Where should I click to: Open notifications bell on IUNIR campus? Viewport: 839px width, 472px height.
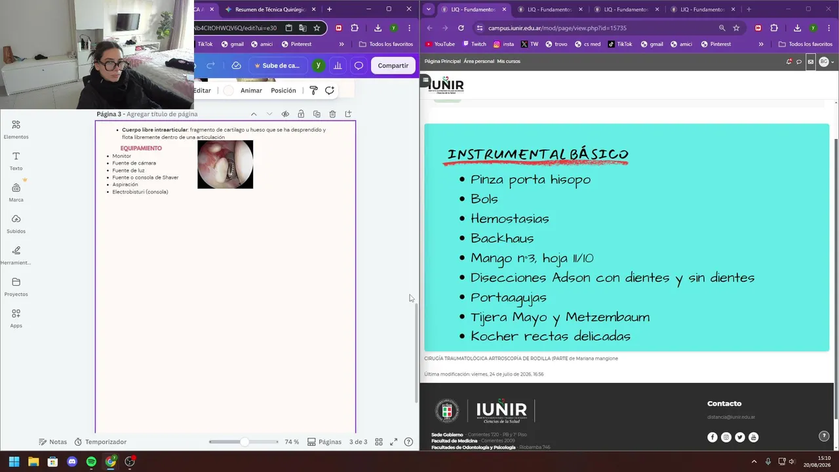(x=789, y=62)
